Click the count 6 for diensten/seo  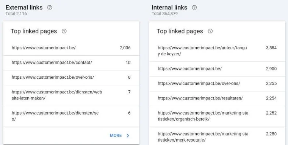click(x=129, y=113)
